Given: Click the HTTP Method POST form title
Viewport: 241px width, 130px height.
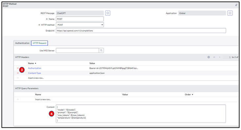Looking at the screenshot, I should [x=10, y=5].
